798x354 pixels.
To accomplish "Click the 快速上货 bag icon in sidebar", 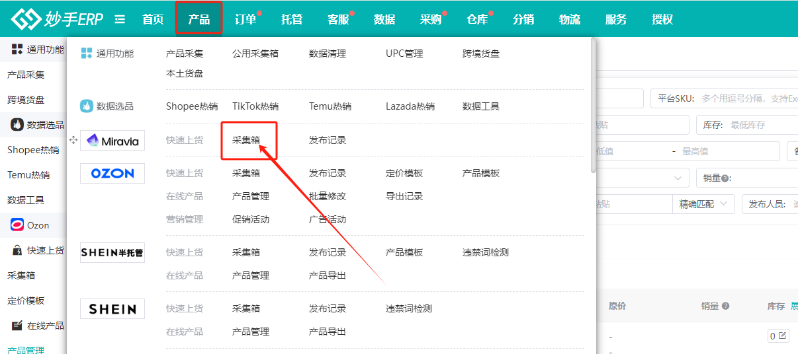I will pyautogui.click(x=17, y=250).
